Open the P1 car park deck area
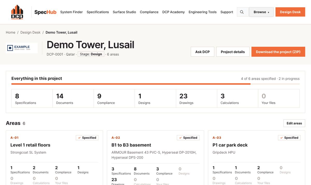Screen dimensions: 311x185 pyautogui.click(x=230, y=145)
